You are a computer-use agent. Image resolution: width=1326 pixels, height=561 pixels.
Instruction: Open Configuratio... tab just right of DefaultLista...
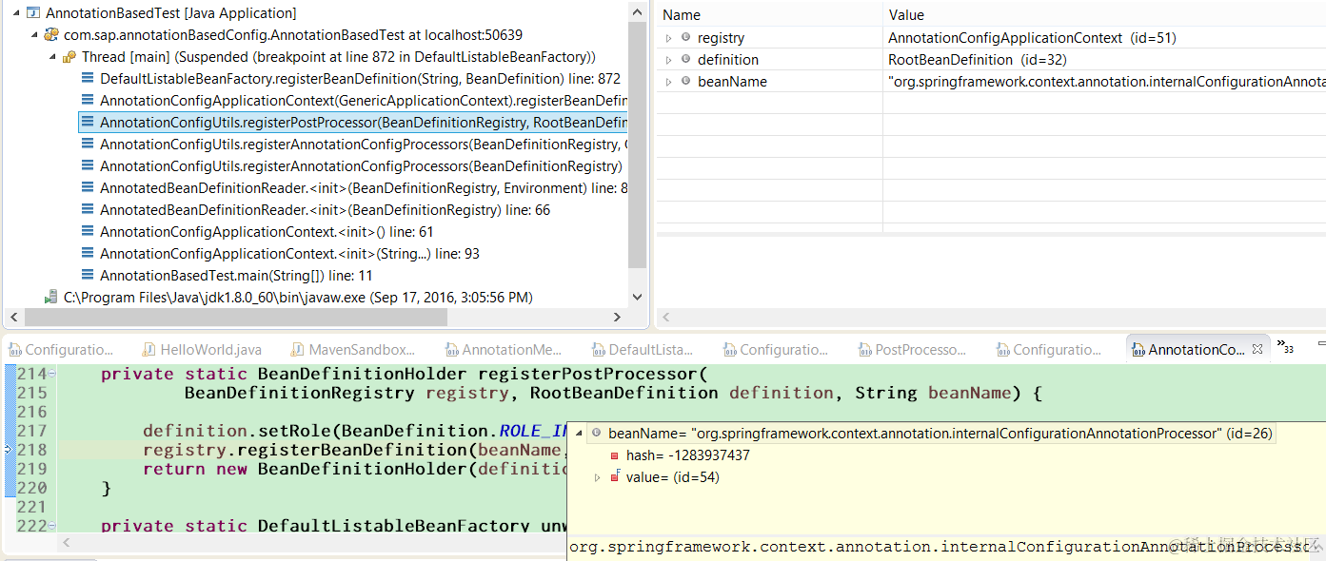coord(776,350)
